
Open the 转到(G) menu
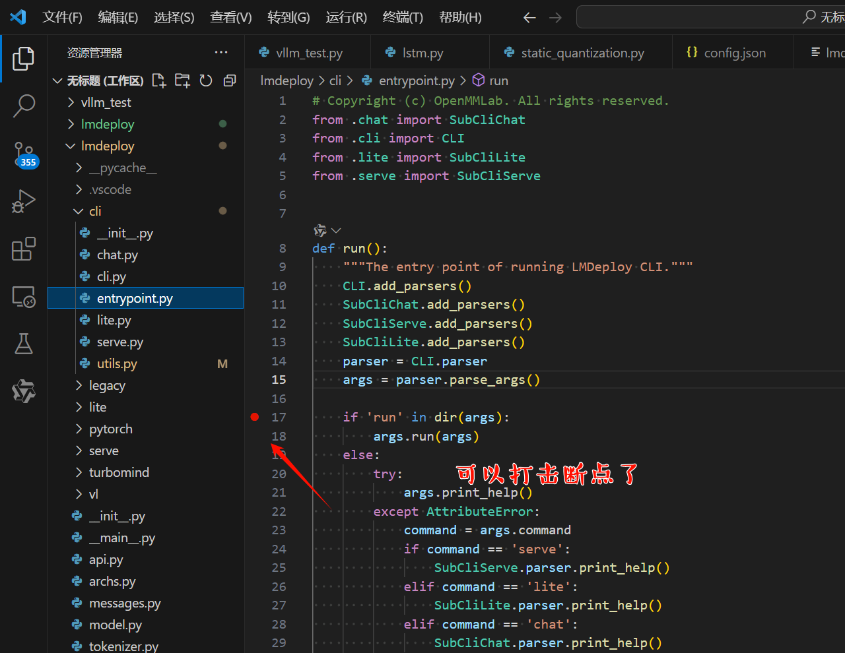288,17
